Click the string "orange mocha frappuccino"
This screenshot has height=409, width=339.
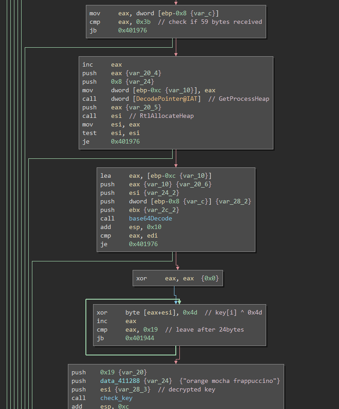click(x=230, y=381)
